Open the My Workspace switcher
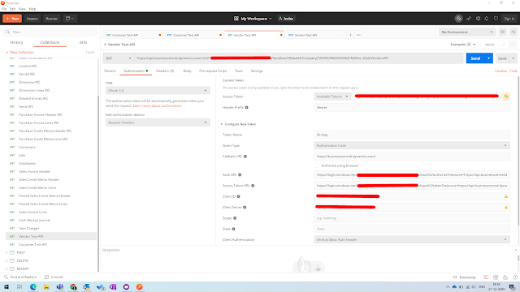Screen dimensions: 520x292 coord(253,19)
